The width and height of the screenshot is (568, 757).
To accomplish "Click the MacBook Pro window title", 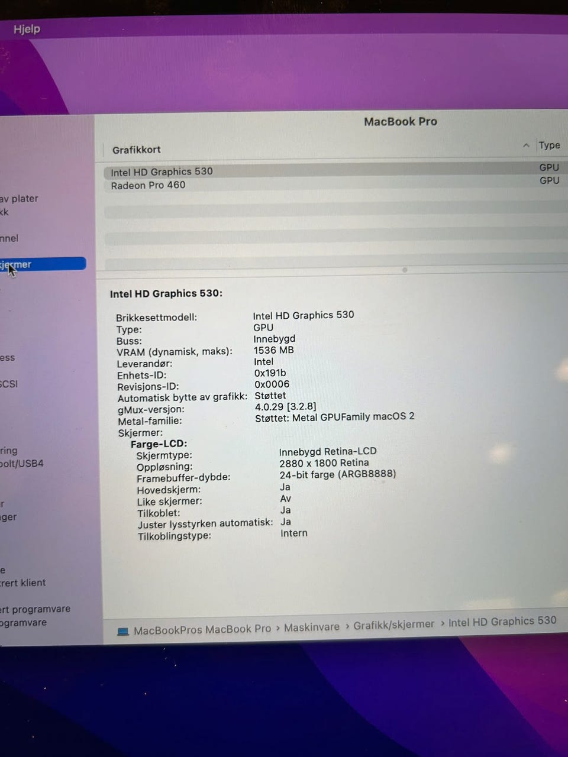I will (401, 122).
